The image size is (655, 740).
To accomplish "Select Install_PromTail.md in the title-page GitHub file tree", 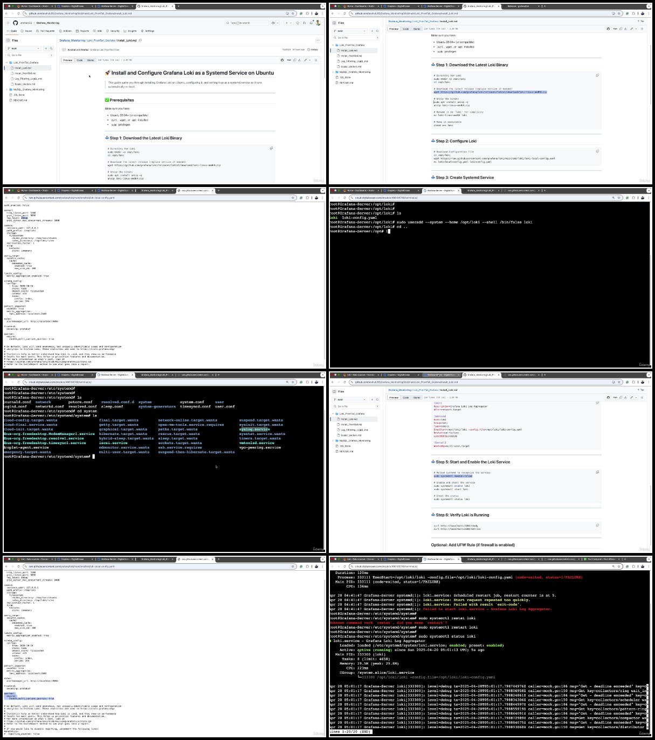I will (x=25, y=73).
